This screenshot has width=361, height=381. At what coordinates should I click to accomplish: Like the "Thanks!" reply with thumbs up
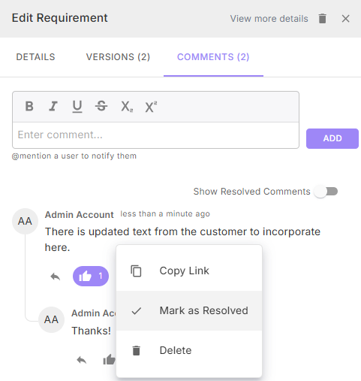click(109, 360)
